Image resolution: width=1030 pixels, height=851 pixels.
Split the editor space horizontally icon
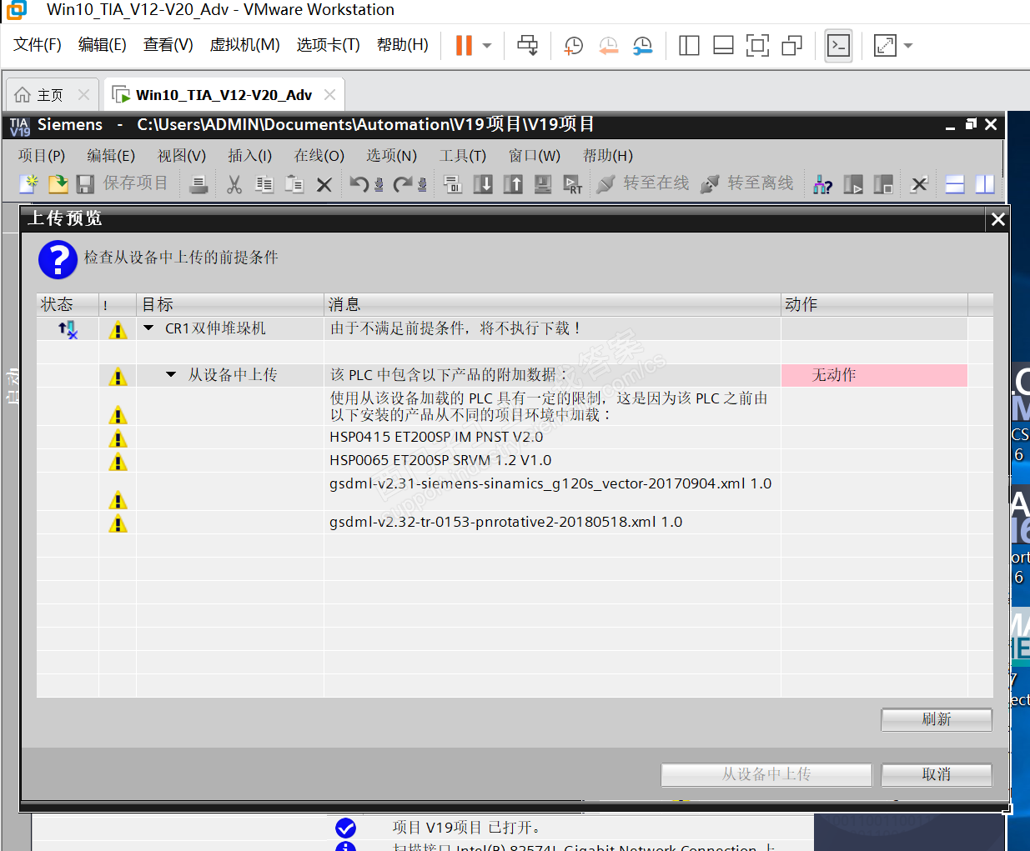click(x=955, y=184)
